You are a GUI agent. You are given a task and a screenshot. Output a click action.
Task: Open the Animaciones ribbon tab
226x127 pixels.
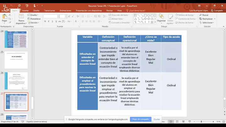coord(65,11)
